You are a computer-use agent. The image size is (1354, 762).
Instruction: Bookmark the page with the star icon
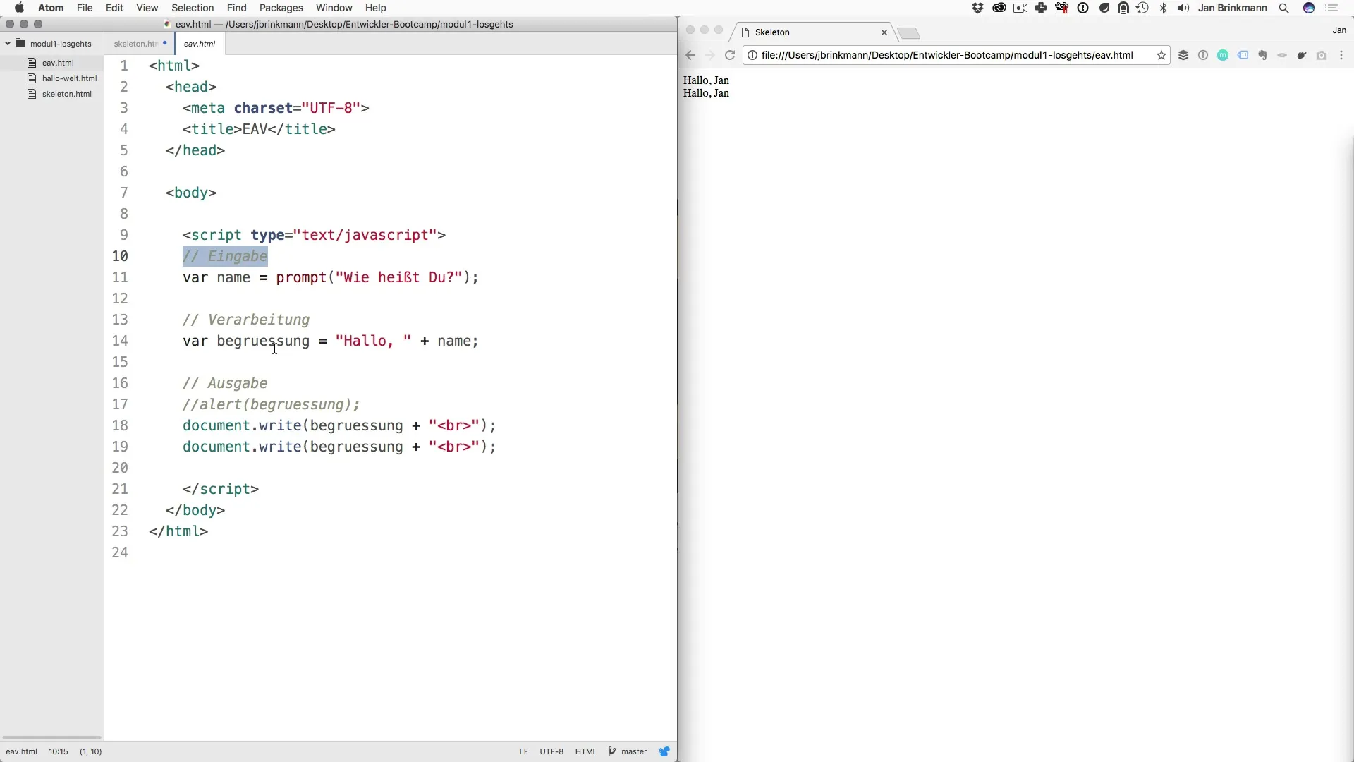[x=1161, y=55]
